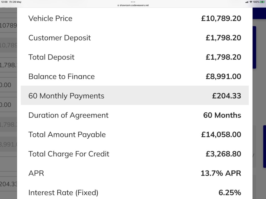The width and height of the screenshot is (266, 199).
Task: Click the dimmed 10789 input field behind modal
Action: tap(9, 25)
